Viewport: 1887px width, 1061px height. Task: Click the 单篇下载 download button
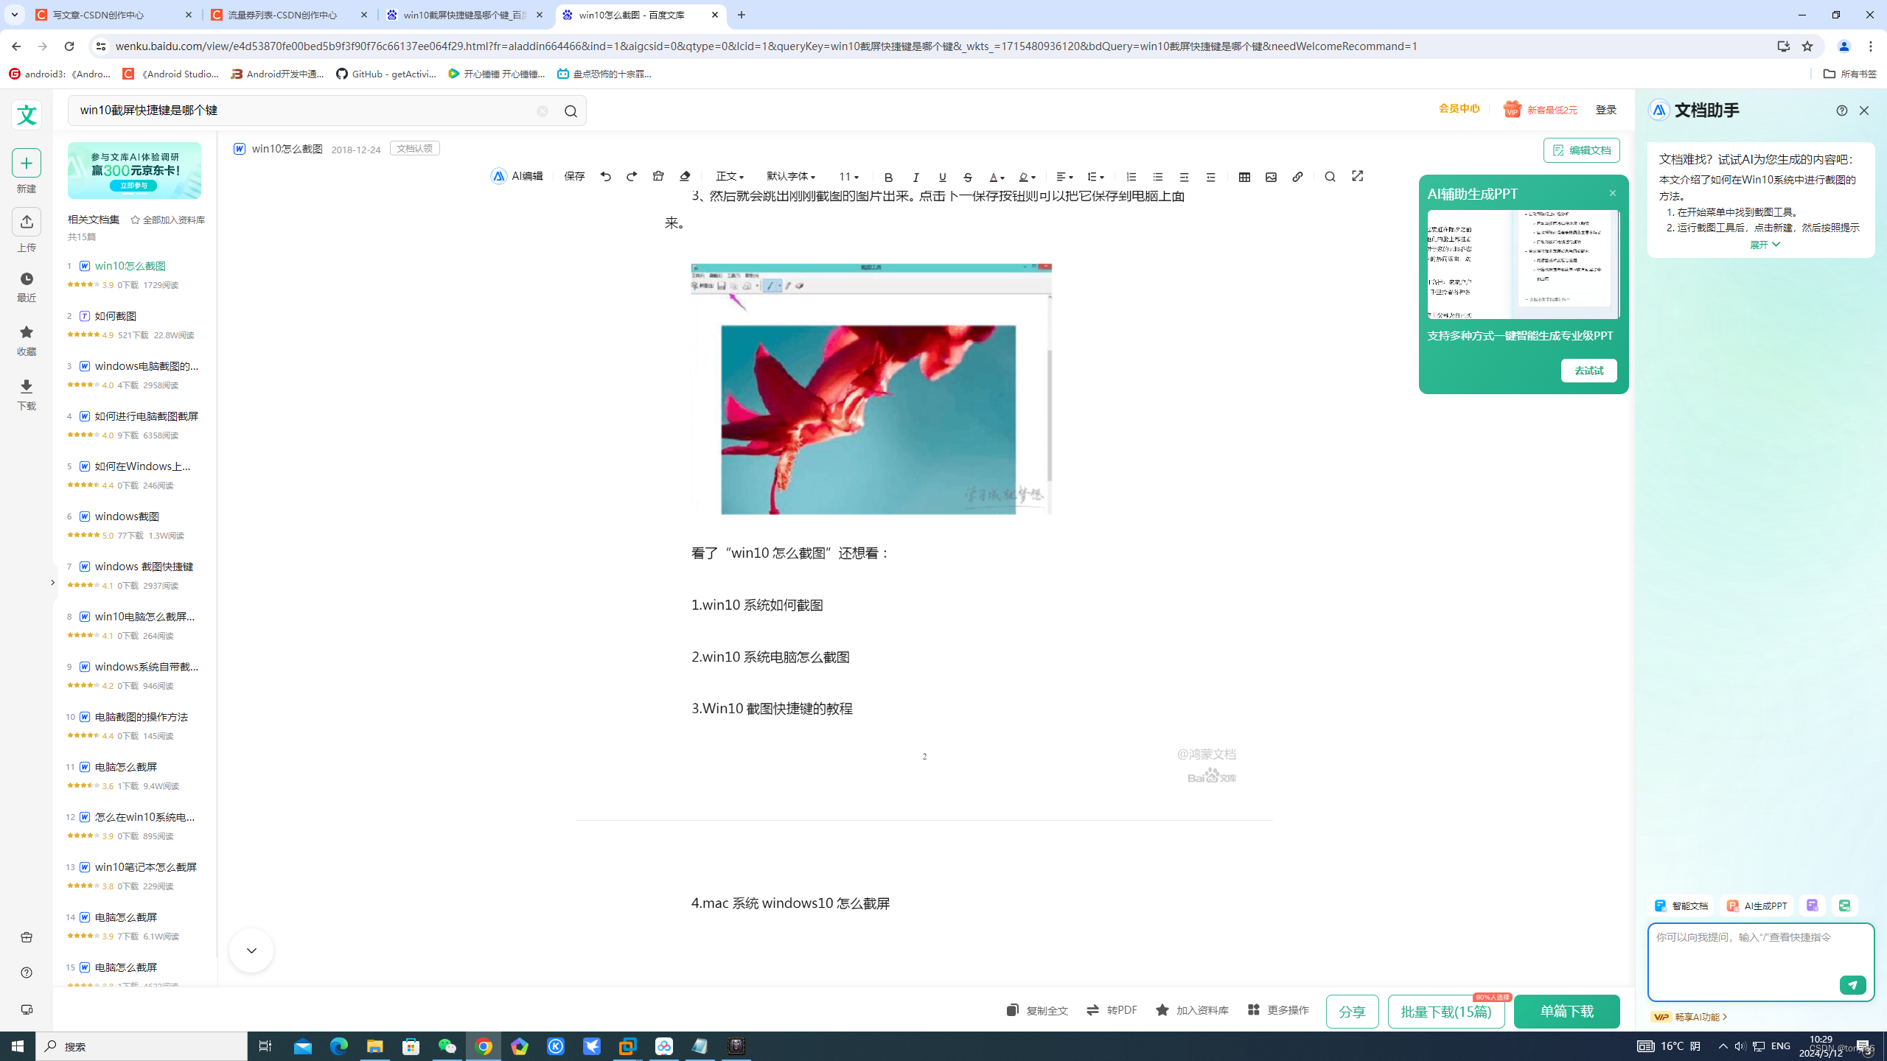[1566, 1012]
